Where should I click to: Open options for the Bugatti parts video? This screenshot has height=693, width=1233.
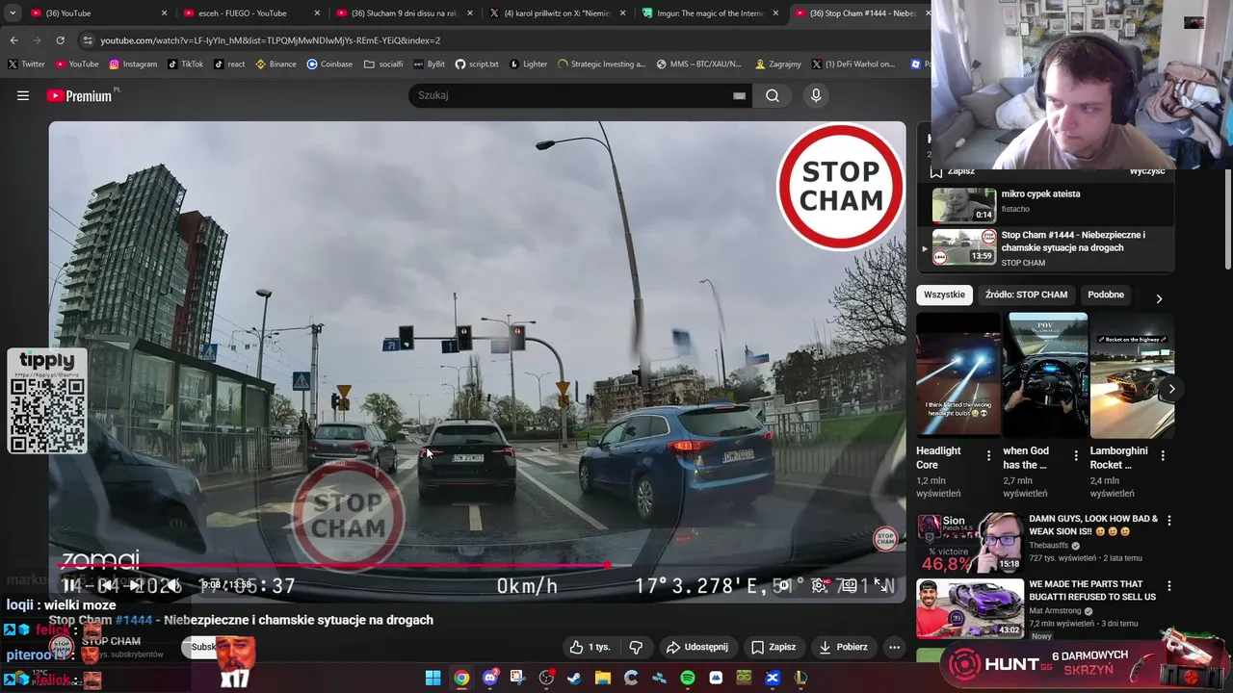coord(1169,586)
